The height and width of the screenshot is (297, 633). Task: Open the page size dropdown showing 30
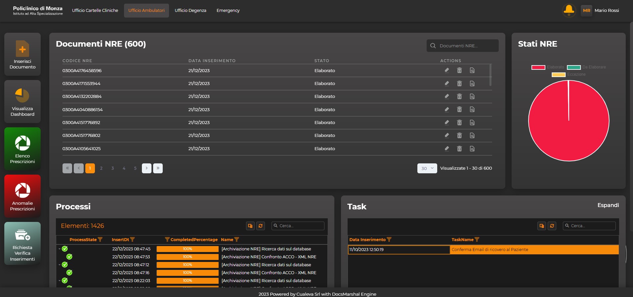click(427, 168)
